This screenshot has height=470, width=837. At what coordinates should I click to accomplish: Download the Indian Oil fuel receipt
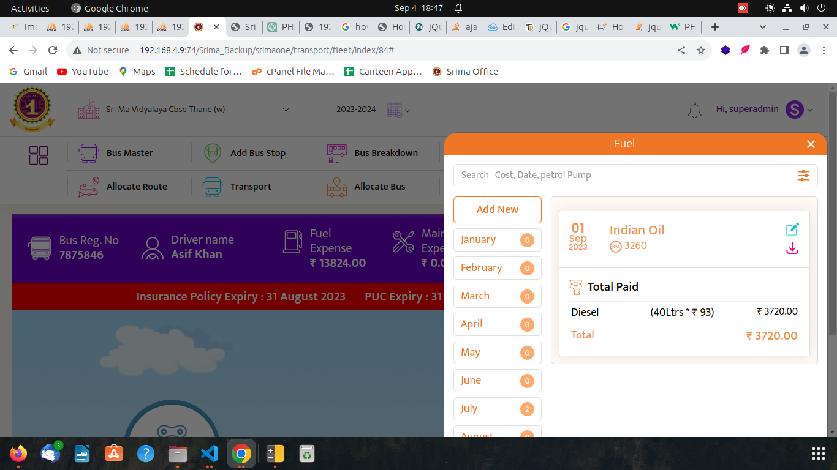pyautogui.click(x=792, y=248)
